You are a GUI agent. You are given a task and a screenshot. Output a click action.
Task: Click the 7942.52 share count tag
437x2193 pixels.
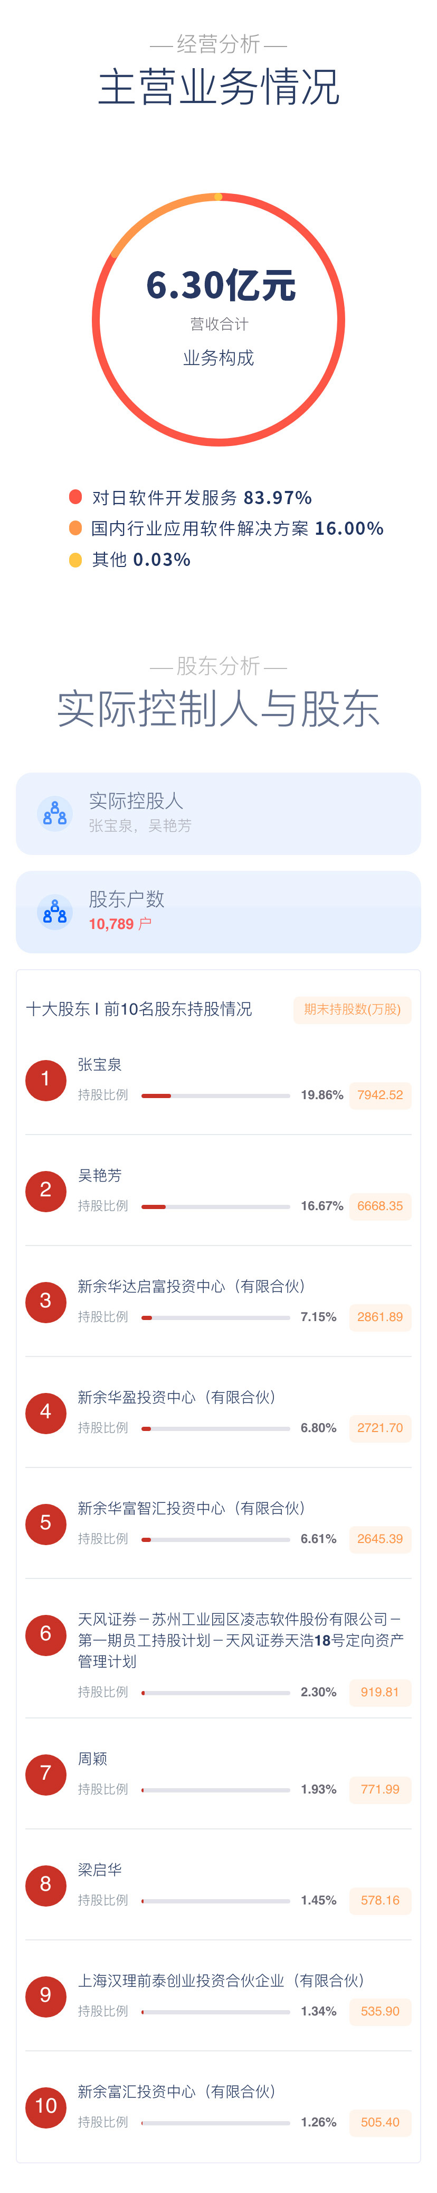click(x=380, y=1095)
